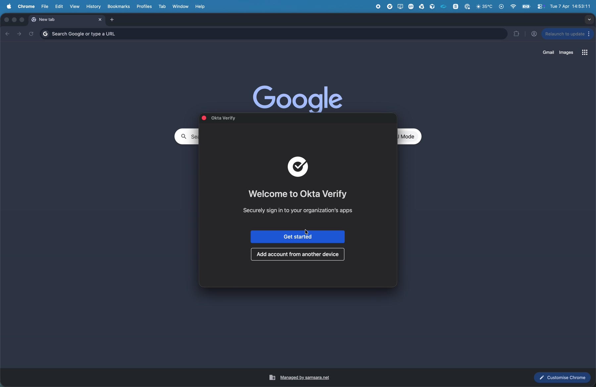Click the date and time clock
This screenshot has width=596, height=387.
click(570, 6)
